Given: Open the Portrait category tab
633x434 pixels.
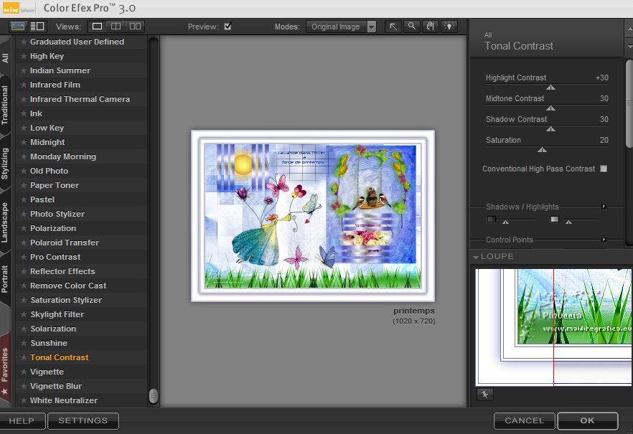Looking at the screenshot, I should click(5, 278).
